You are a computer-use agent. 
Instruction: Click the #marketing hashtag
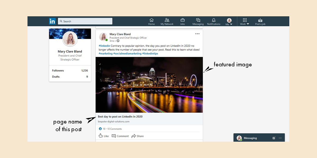pos(105,53)
